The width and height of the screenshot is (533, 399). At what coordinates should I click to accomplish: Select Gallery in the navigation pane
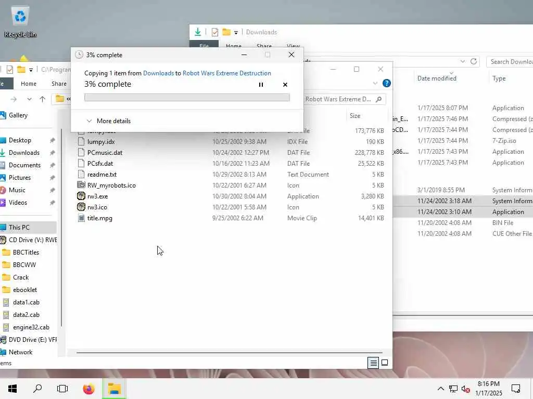[18, 115]
